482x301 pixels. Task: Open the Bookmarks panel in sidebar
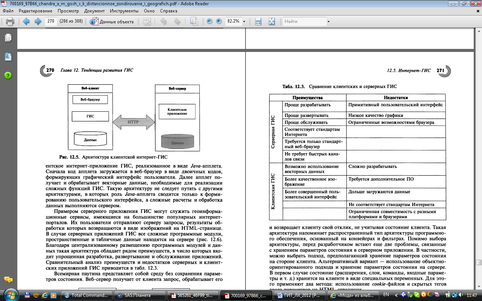(x=8, y=57)
